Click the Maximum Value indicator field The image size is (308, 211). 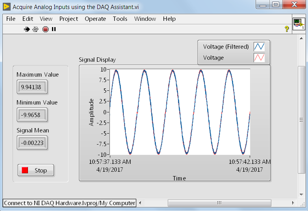[x=32, y=87]
